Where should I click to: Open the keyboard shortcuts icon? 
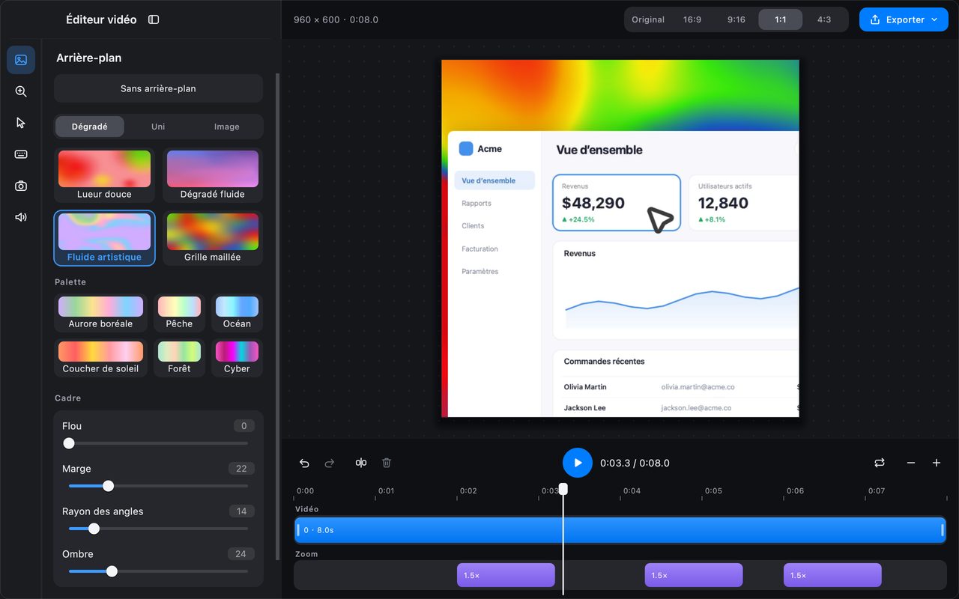coord(21,154)
